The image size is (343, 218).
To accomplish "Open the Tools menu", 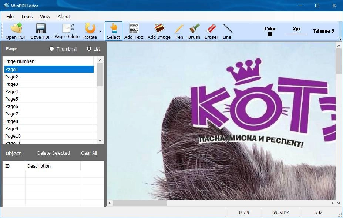I will 27,16.
